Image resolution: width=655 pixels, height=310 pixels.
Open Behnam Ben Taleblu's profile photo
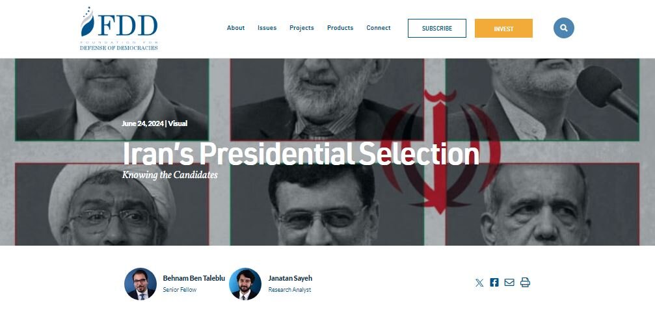[x=140, y=284]
